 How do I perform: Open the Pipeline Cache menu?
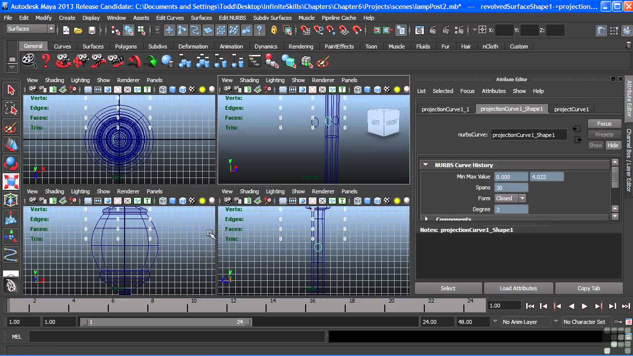[339, 18]
